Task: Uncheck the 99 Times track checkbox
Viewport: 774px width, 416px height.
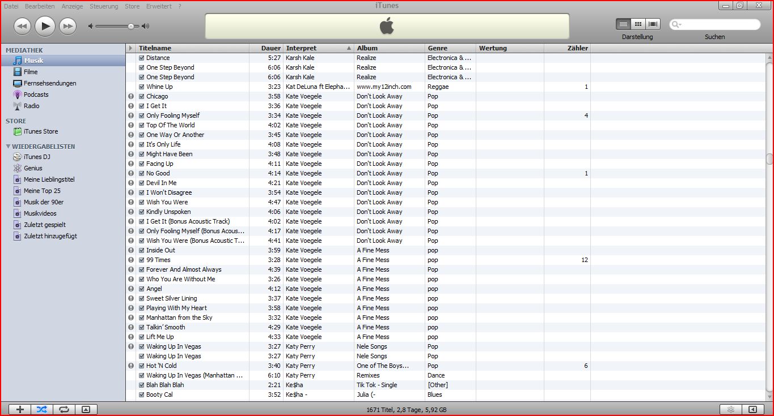Action: [142, 260]
